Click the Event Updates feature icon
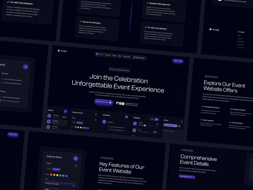Image resolution: width=253 pixels, height=190 pixels. click(x=201, y=120)
